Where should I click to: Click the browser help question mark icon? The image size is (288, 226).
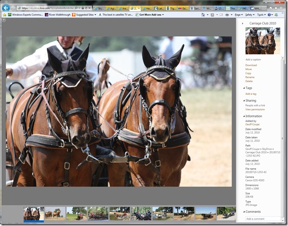click(x=269, y=14)
